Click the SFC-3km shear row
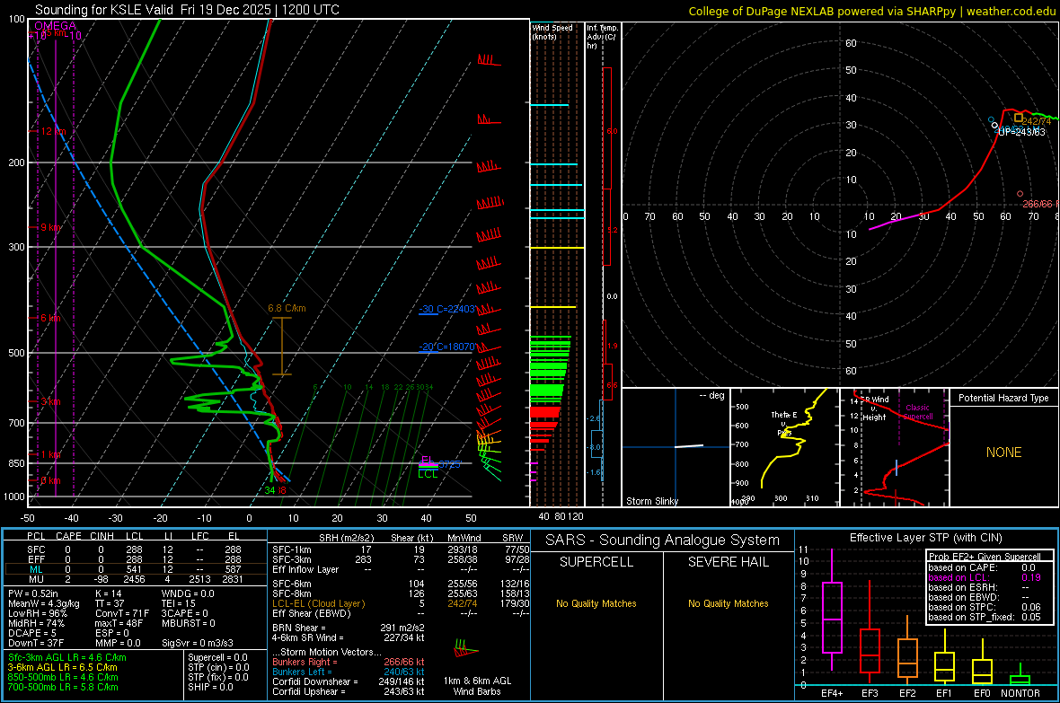This screenshot has height=703, width=1060. click(401, 559)
